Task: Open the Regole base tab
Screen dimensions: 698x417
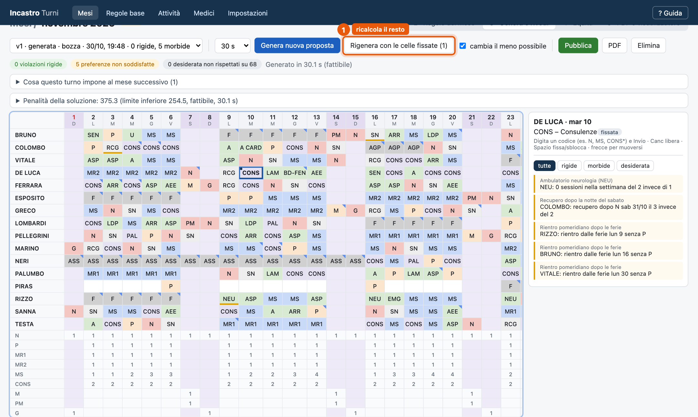Action: click(x=125, y=13)
